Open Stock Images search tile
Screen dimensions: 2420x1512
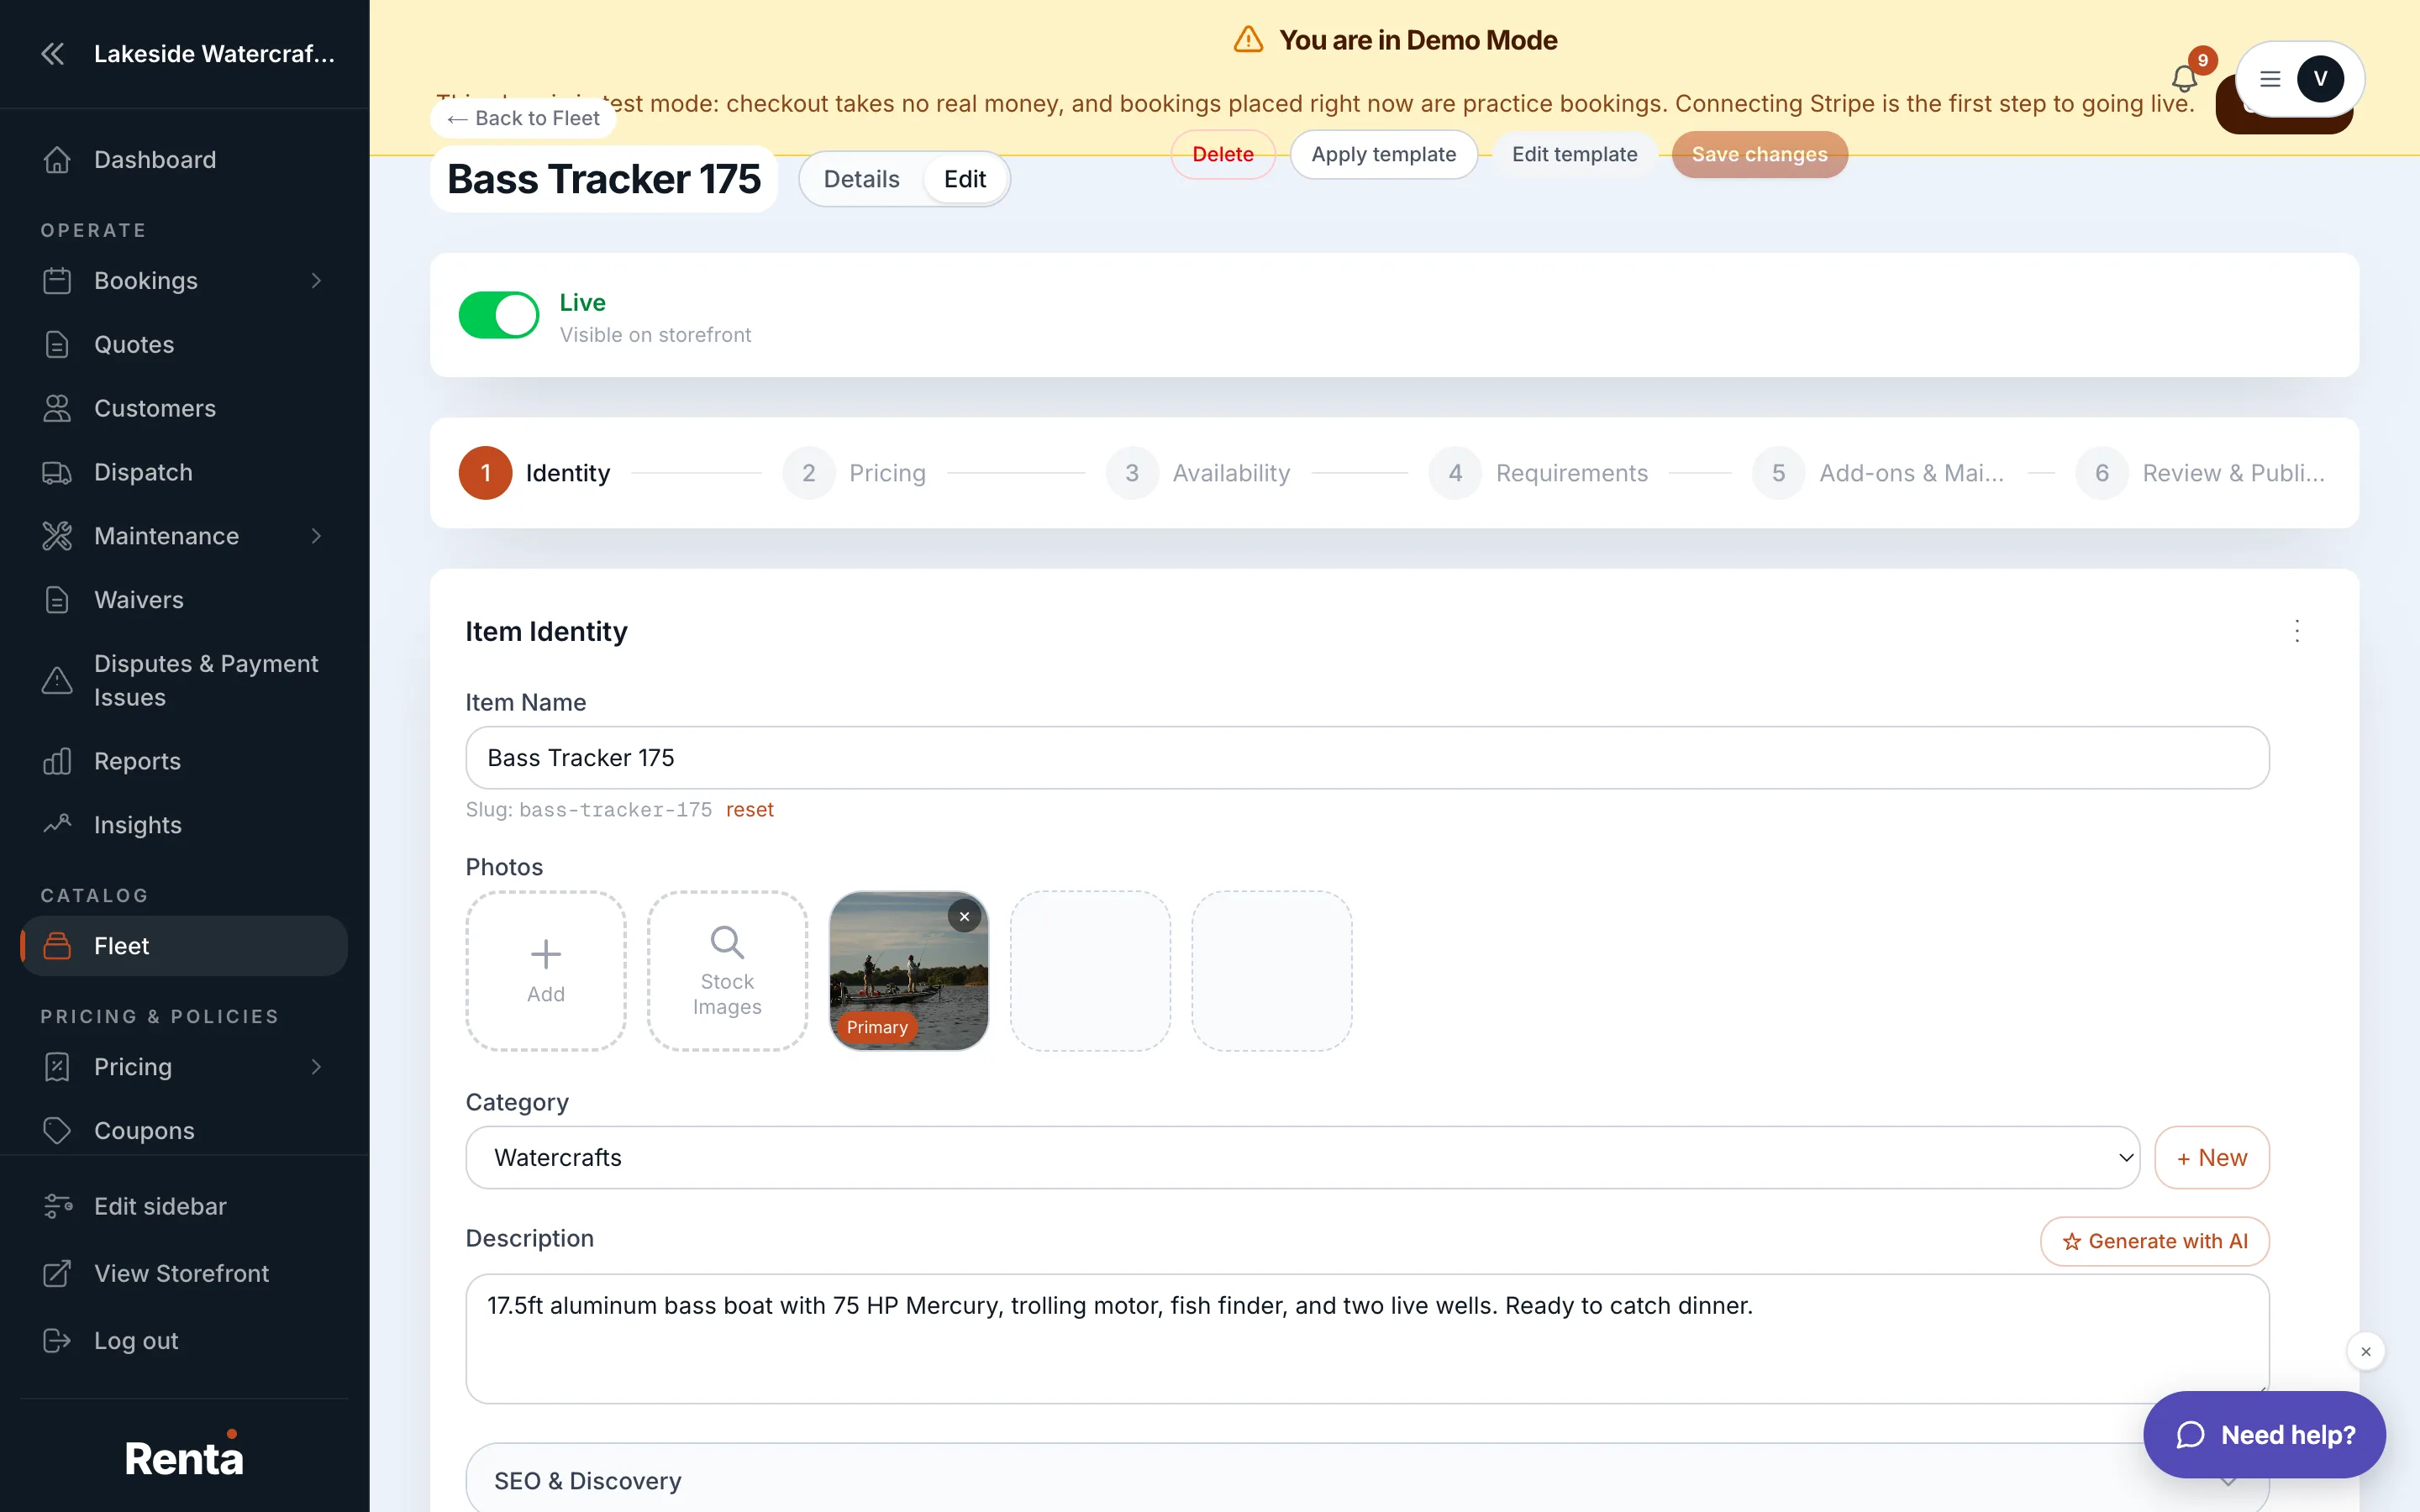727,971
